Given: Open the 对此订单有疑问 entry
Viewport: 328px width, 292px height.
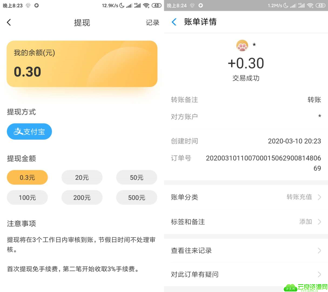Looking at the screenshot, I should coord(246,274).
